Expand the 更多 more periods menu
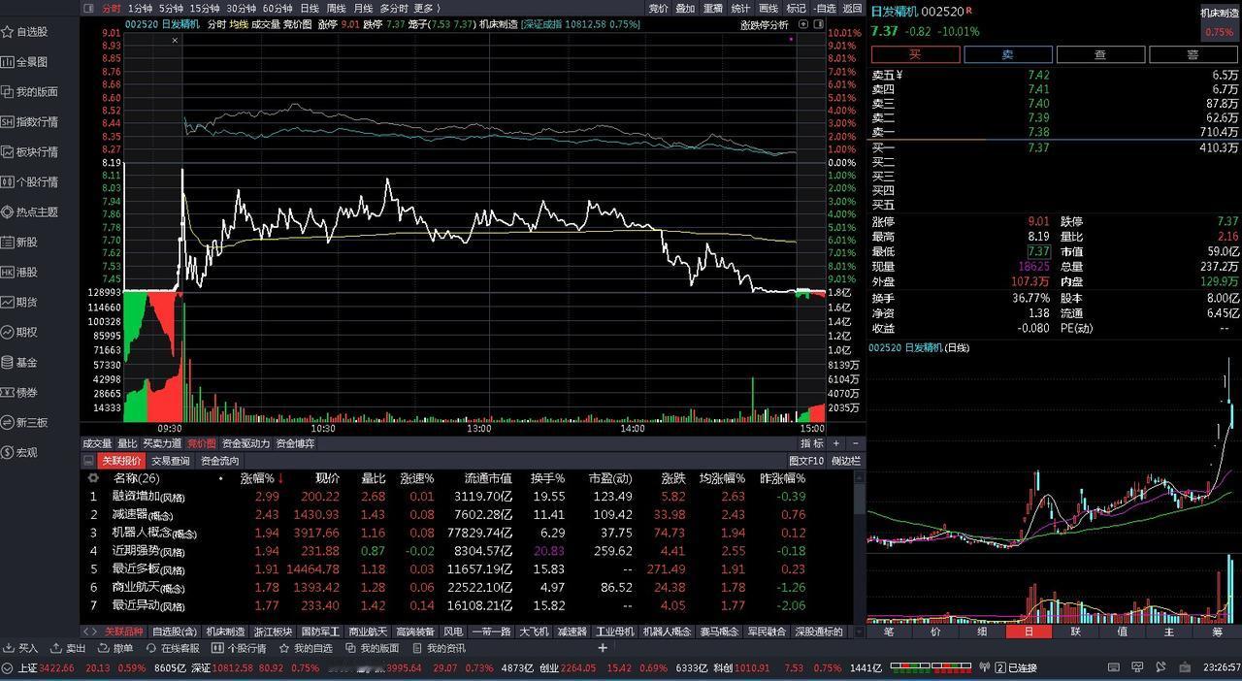This screenshot has width=1242, height=681. pos(427,8)
